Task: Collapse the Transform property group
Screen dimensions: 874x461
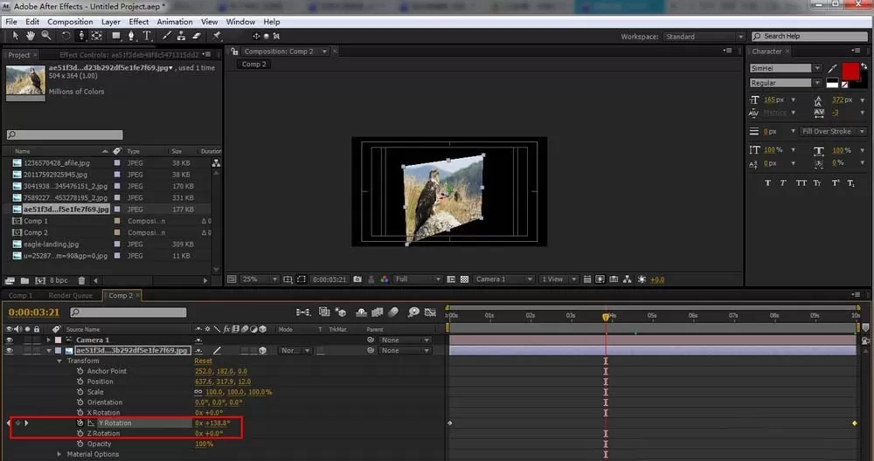Action: pyautogui.click(x=59, y=361)
